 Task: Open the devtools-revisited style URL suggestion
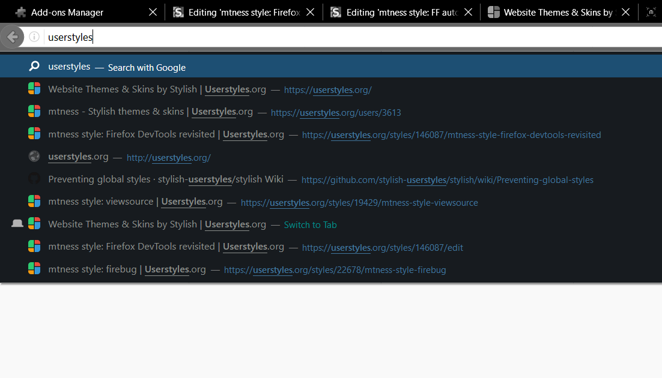[x=451, y=135]
